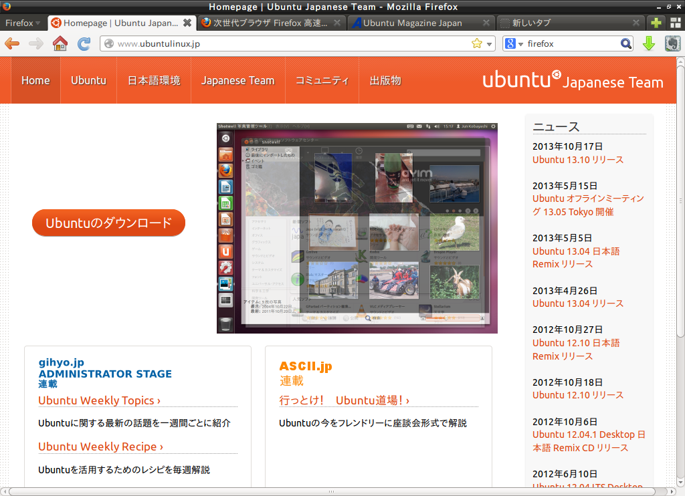The image size is (685, 496).
Task: Bookmark this page with the star icon
Action: [x=476, y=43]
